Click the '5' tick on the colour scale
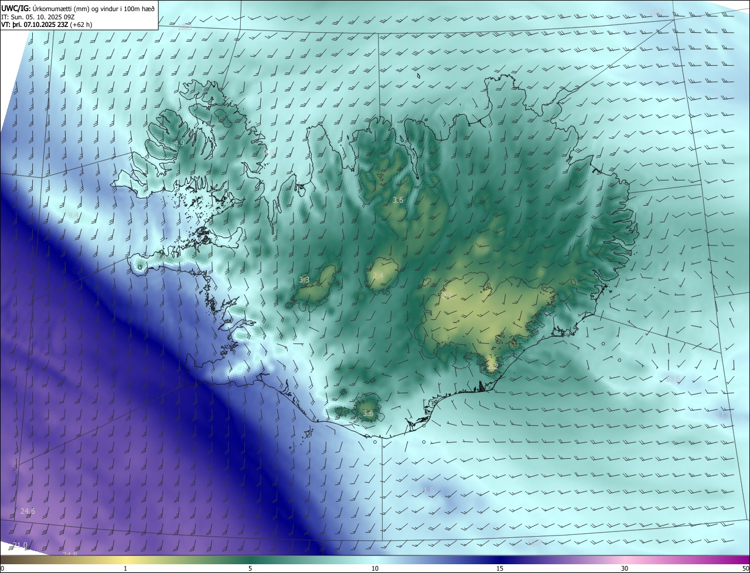The image size is (750, 573). (x=250, y=569)
